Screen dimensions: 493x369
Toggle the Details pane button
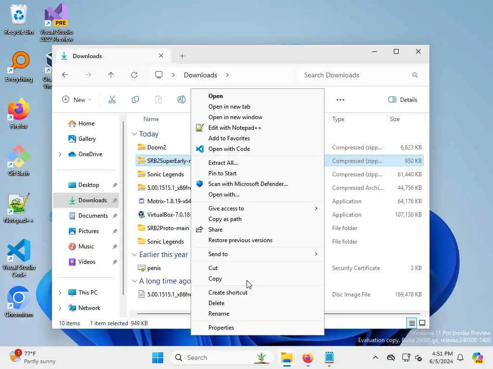[403, 100]
